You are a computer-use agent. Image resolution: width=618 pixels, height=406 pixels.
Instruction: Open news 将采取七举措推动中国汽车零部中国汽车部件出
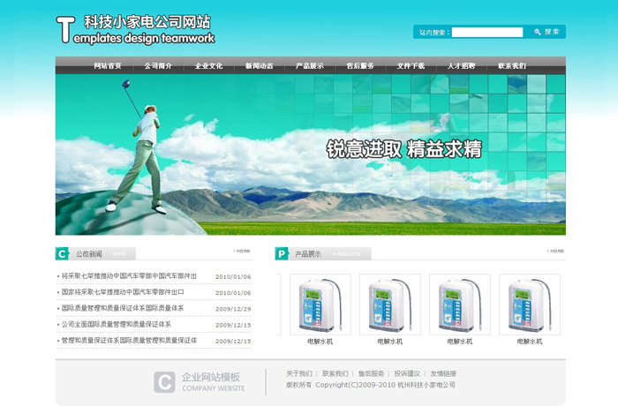tap(129, 276)
